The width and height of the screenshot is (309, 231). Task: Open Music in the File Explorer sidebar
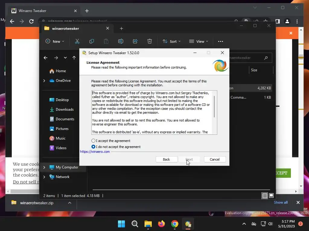(x=57, y=138)
